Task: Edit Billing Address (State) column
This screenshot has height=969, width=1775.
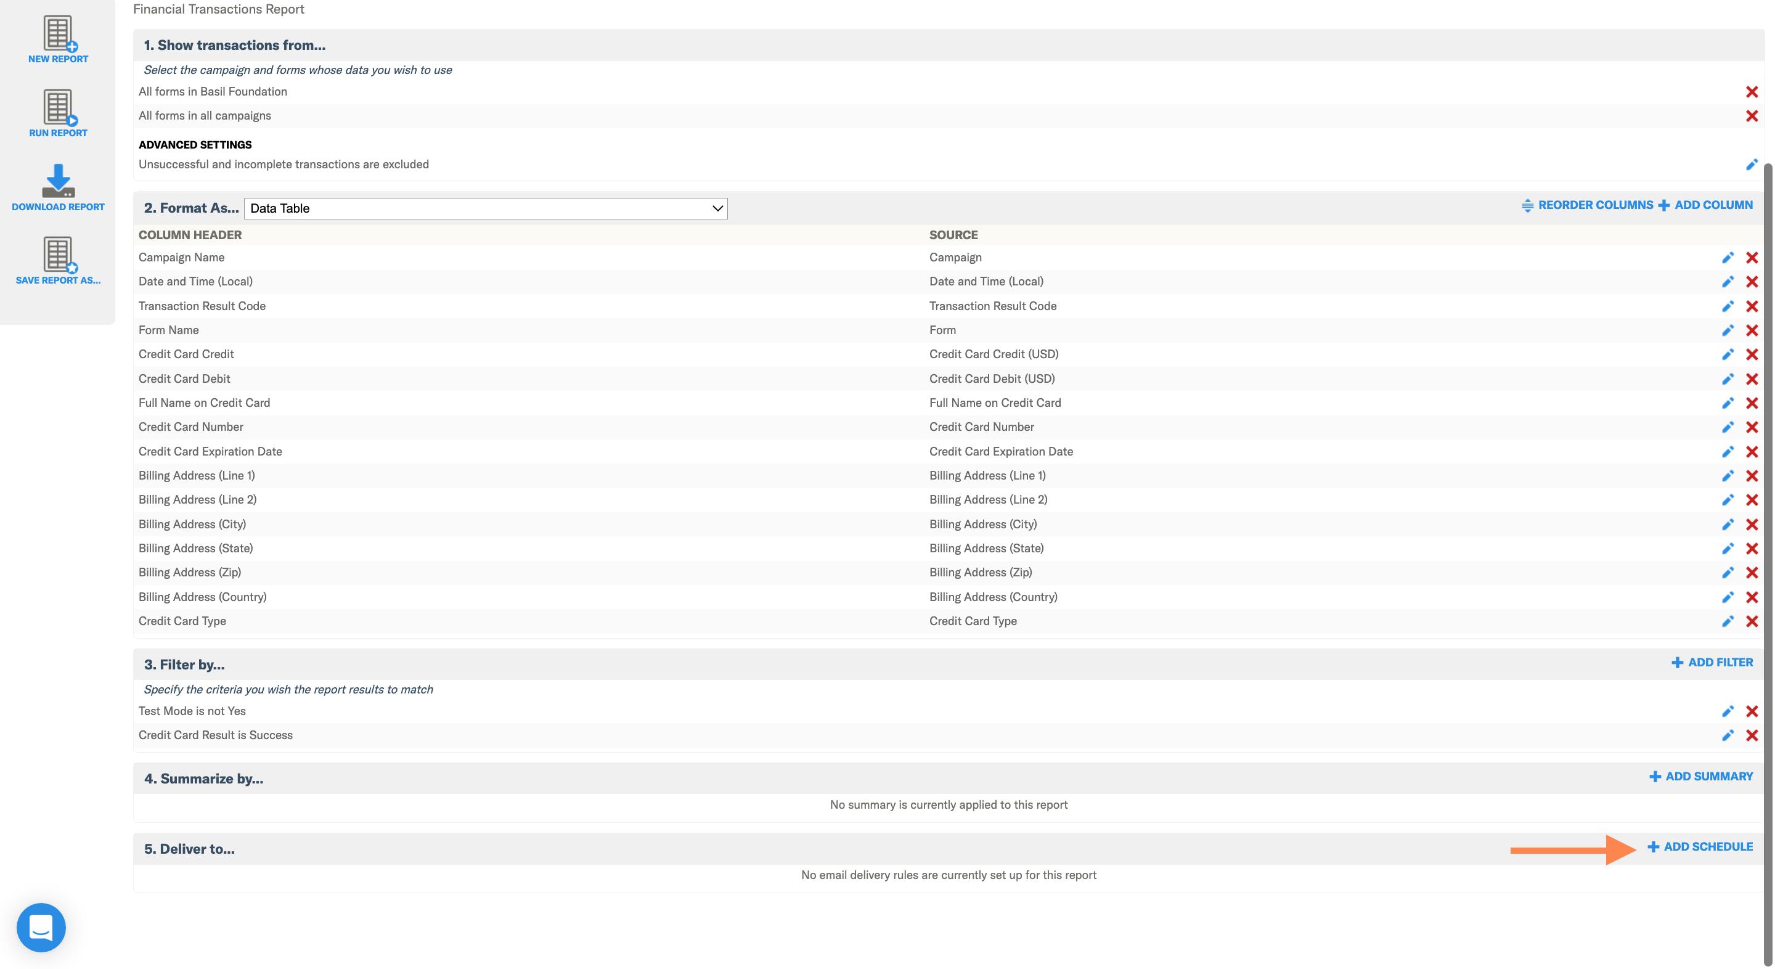Action: 1728,549
